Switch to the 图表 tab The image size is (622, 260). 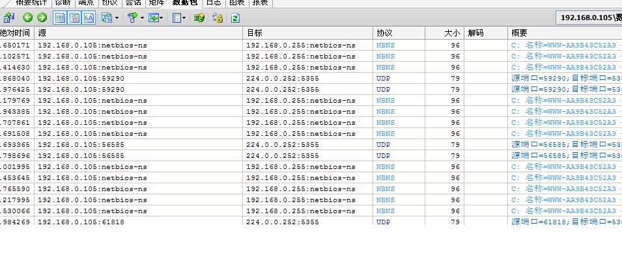tap(236, 3)
